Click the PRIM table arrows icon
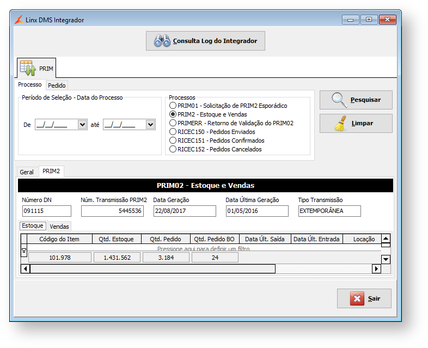The height and width of the screenshot is (348, 428). pos(28,68)
